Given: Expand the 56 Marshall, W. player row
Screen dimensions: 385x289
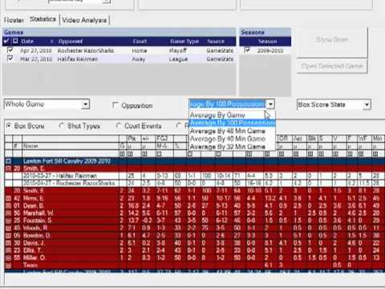Looking at the screenshot, I should point(8,214).
